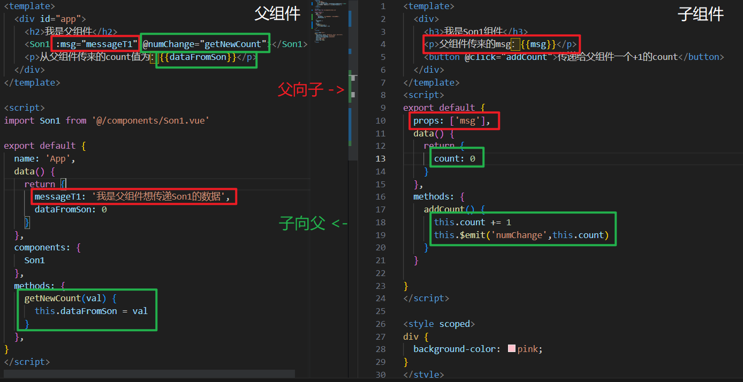Click the horizontal scrollbar under the left editor
743x382 pixels.
tap(149, 373)
